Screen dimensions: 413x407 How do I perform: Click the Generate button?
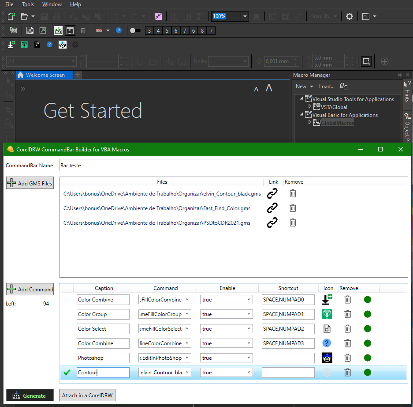30,395
